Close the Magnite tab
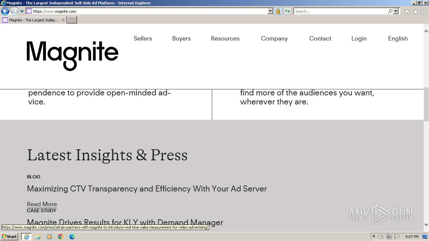 point(63,20)
